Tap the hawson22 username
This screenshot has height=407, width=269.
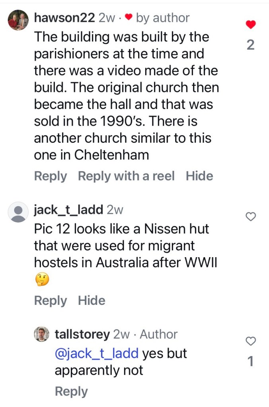(64, 18)
